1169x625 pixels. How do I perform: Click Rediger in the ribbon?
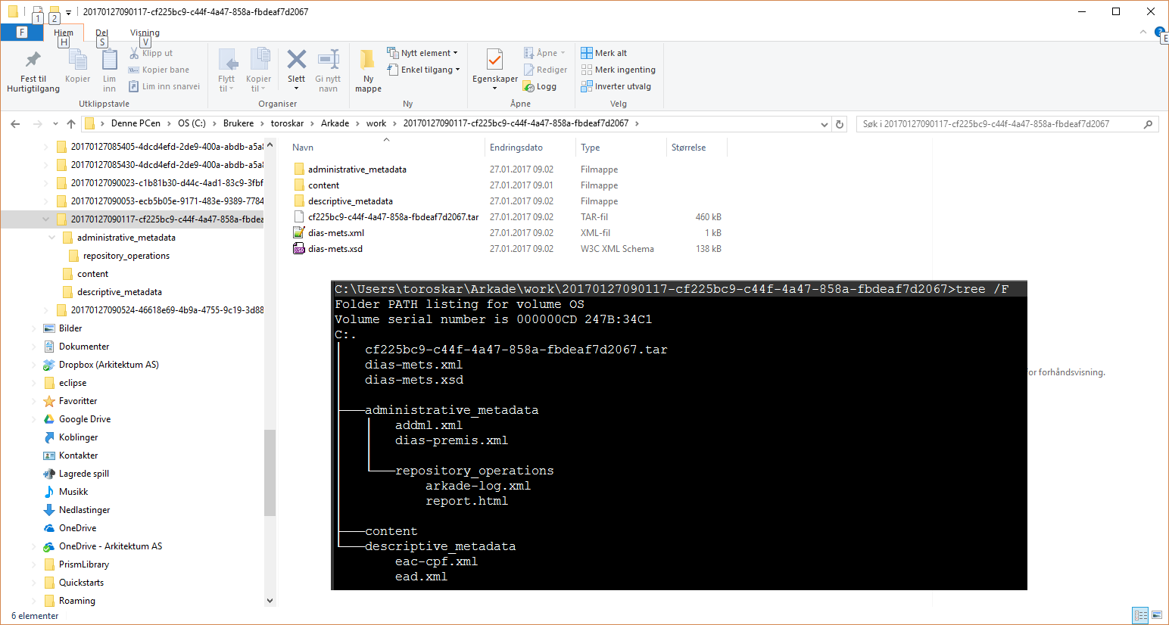(x=545, y=70)
